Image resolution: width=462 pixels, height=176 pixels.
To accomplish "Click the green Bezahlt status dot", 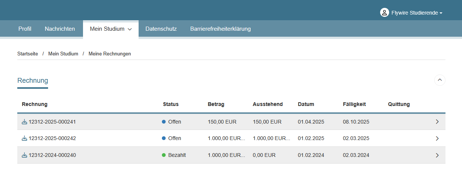I will coord(164,155).
